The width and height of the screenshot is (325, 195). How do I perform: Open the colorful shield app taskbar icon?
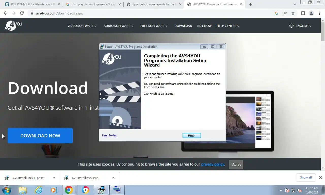coord(86,190)
